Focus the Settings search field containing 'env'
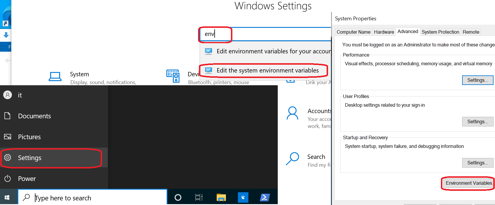 coord(265,34)
